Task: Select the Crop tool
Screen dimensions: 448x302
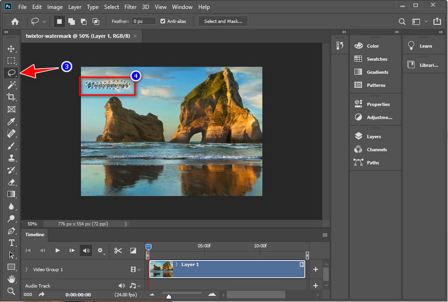Action: 11,97
